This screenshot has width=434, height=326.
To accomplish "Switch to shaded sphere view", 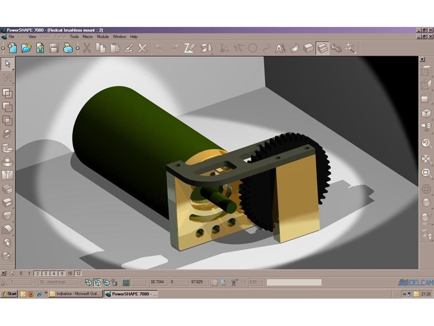I will 426,202.
